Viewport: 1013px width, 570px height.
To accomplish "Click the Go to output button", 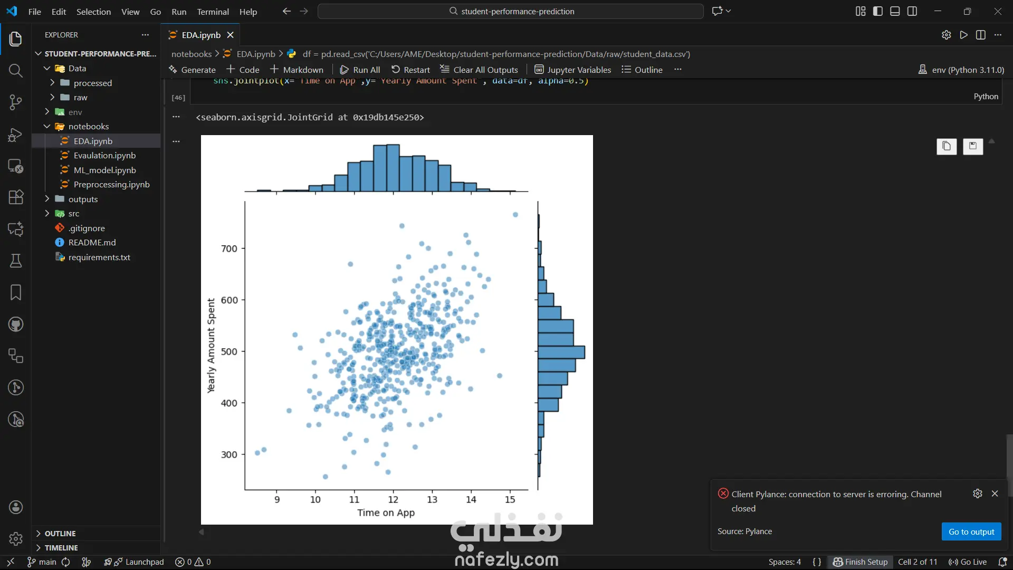I will pos(971,531).
